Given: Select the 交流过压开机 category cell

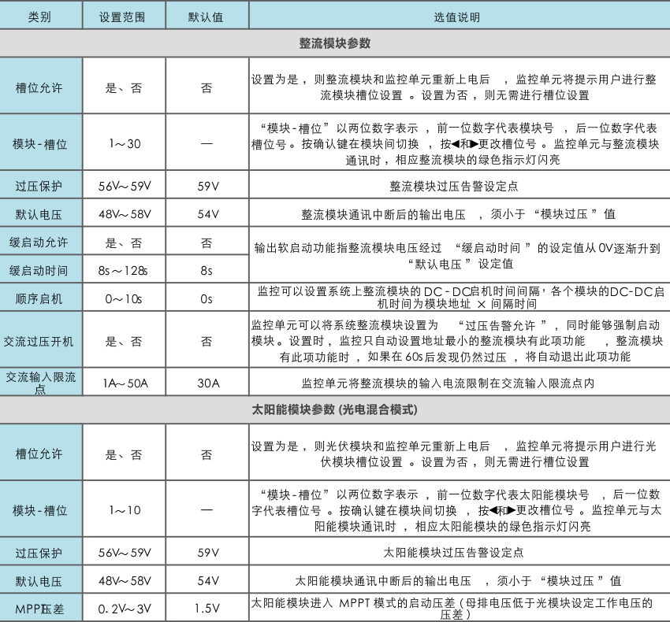Looking at the screenshot, I should [40, 341].
